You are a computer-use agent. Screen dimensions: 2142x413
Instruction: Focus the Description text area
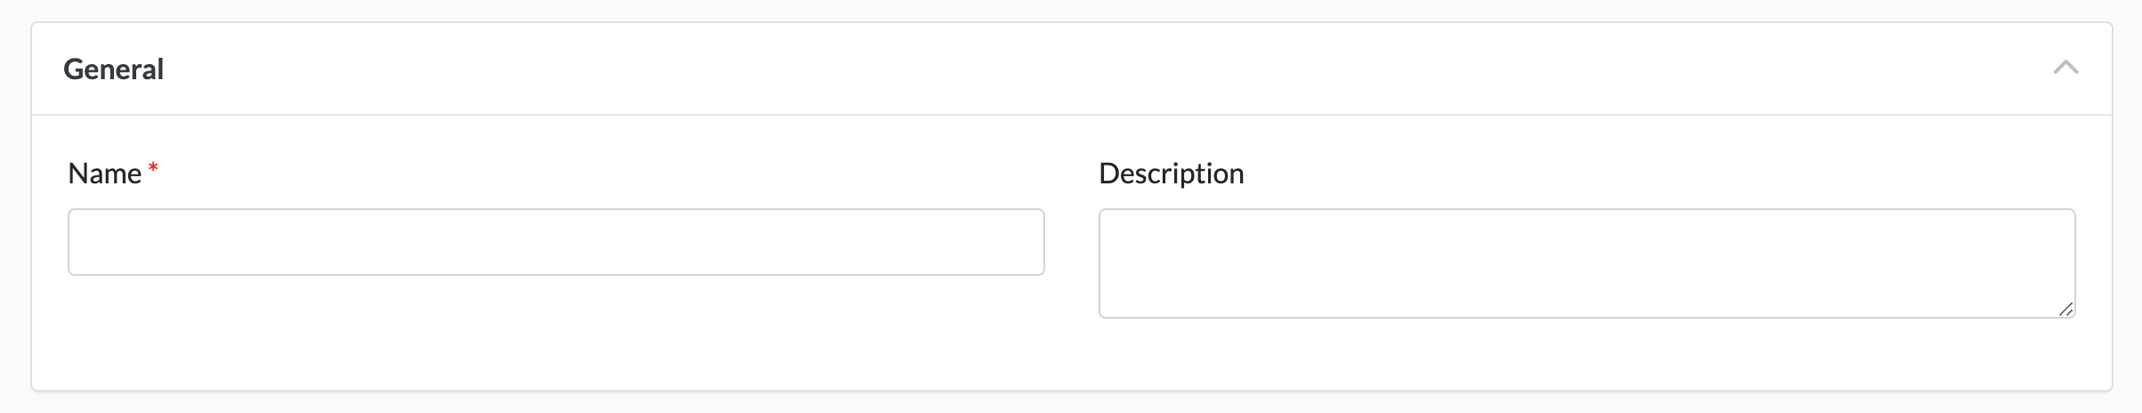[1586, 263]
